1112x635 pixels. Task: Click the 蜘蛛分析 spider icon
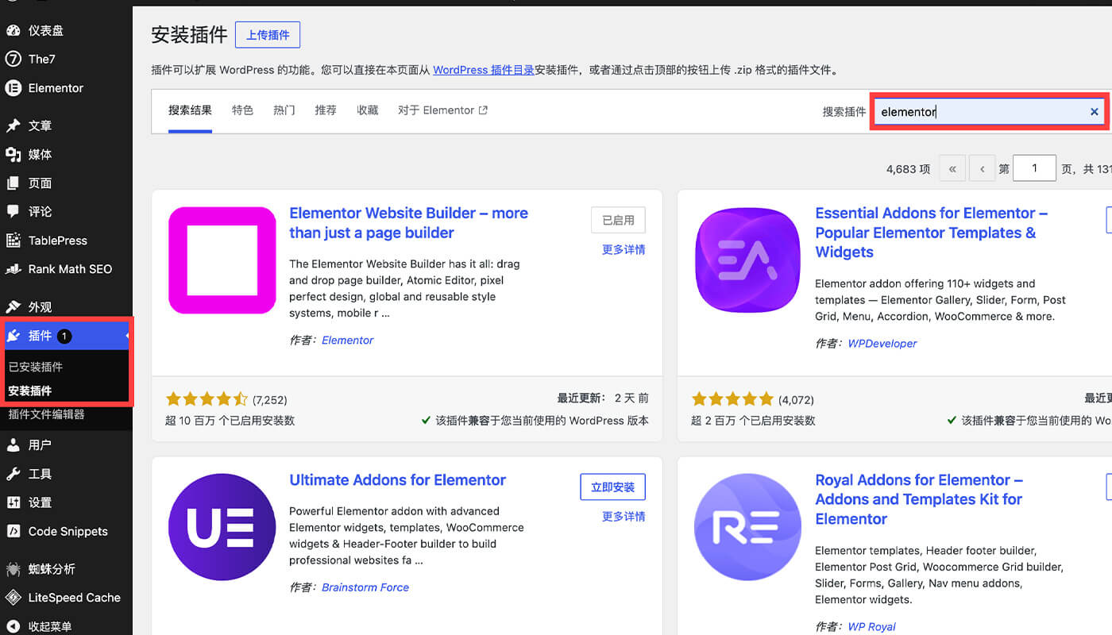(x=13, y=568)
